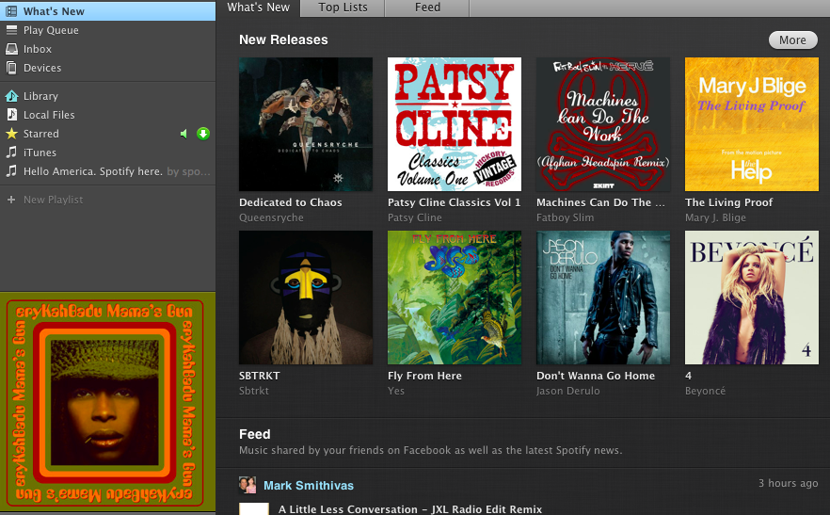Viewport: 830px width, 515px height.
Task: Switch to the What's New tab
Action: point(258,8)
